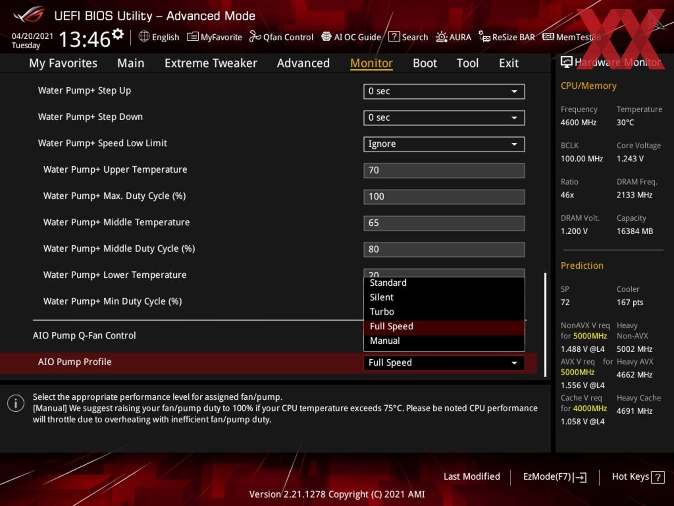Click the 167 pts cooler score
Viewport: 674px width, 506px height.
630,302
